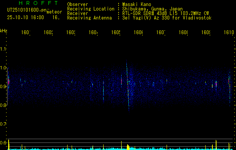
Task: Click the 0.8 frequency axis label
Action: (3, 105)
